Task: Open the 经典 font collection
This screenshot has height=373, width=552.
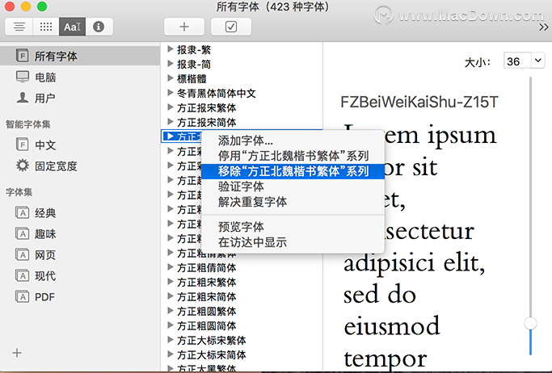Action: pos(80,212)
